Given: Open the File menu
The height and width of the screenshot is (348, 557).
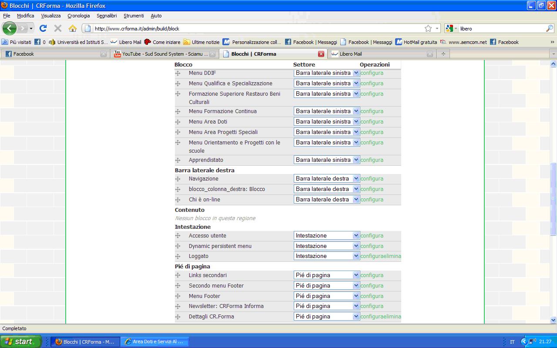Looking at the screenshot, I should 7,16.
